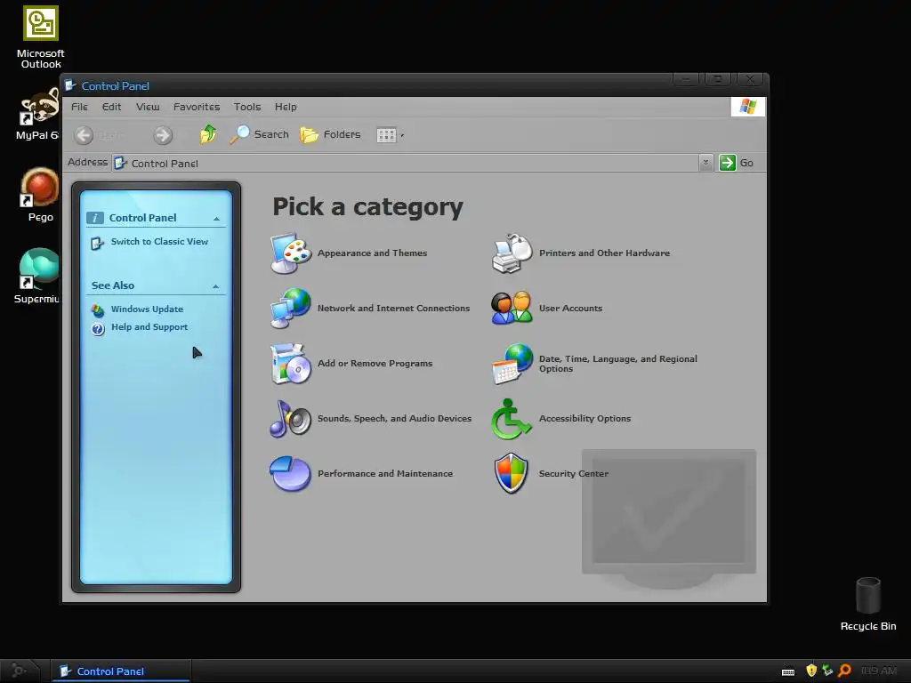Select the Supermium desktop shortcut

coord(37,277)
